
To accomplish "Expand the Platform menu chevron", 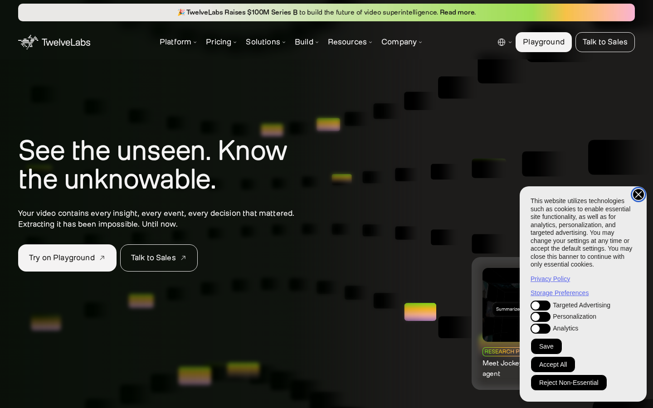I will tap(195, 42).
